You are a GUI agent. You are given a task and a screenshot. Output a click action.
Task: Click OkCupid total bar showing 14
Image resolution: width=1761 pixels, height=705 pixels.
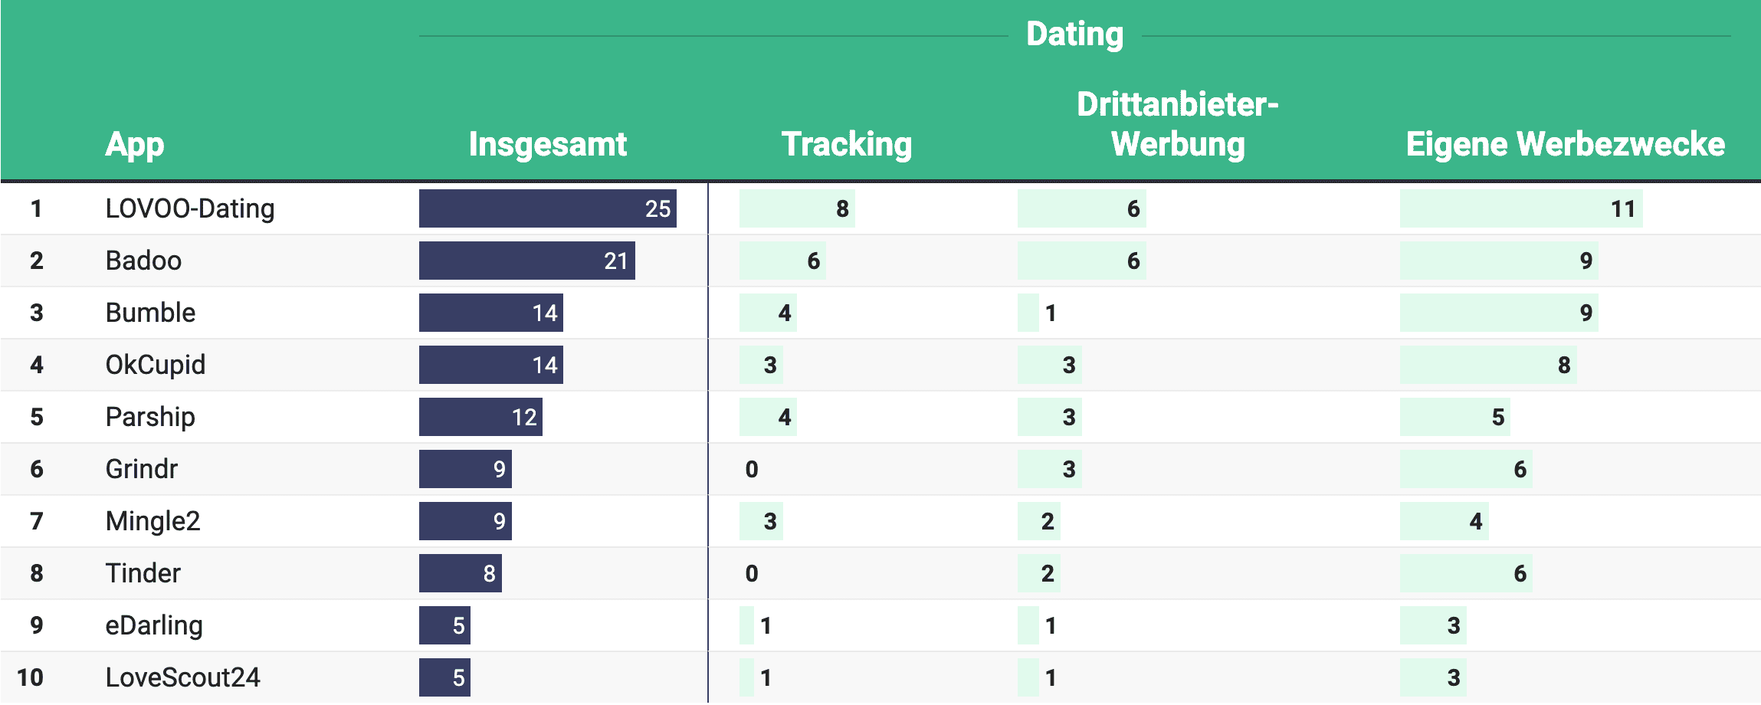click(x=491, y=365)
